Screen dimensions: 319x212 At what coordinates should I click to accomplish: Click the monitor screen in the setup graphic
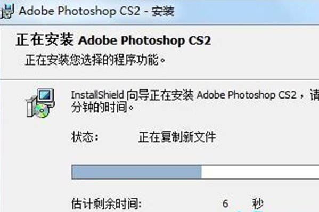coord(45,95)
